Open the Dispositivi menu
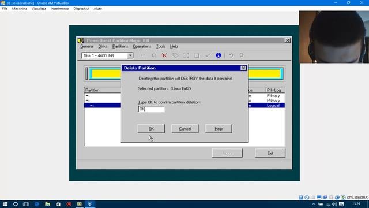369x208 pixels. click(81, 9)
